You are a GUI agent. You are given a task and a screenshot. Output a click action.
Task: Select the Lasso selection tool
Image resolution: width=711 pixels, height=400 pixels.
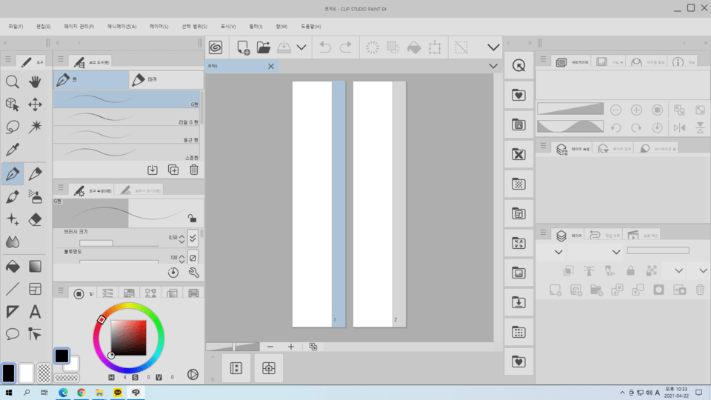[13, 127]
